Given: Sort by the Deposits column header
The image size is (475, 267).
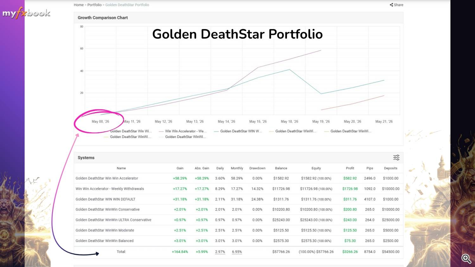Looking at the screenshot, I should click(390, 168).
